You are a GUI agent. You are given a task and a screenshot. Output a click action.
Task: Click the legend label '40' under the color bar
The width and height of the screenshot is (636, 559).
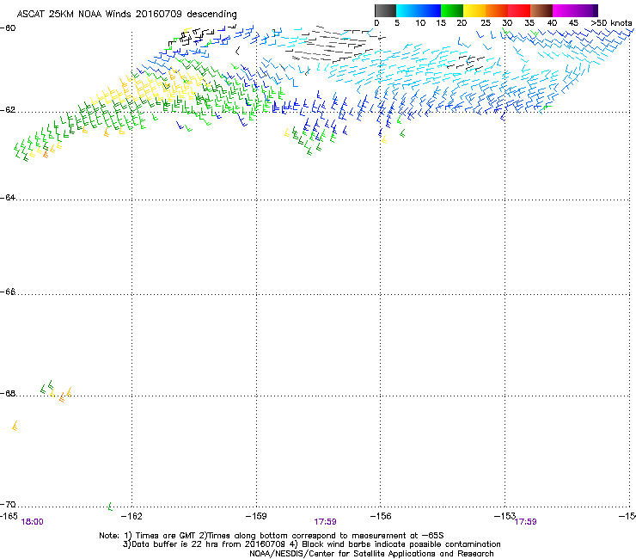[x=552, y=22]
